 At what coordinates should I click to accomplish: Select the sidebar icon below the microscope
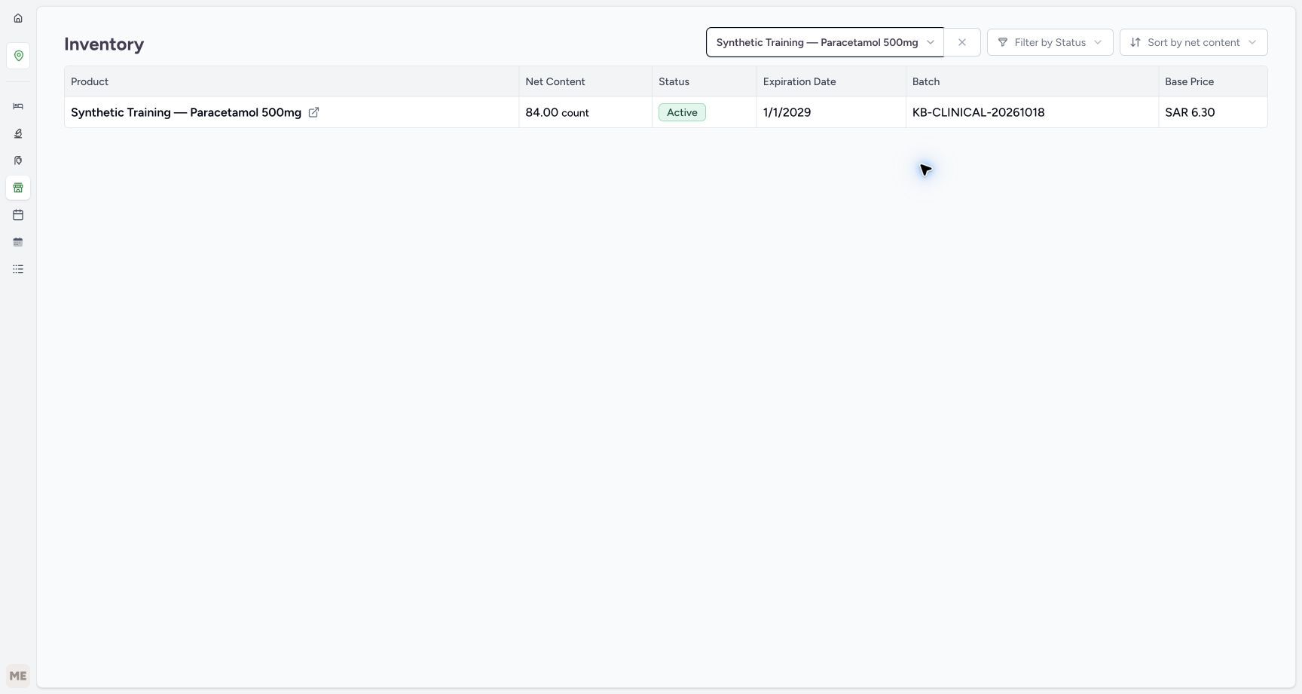18,161
